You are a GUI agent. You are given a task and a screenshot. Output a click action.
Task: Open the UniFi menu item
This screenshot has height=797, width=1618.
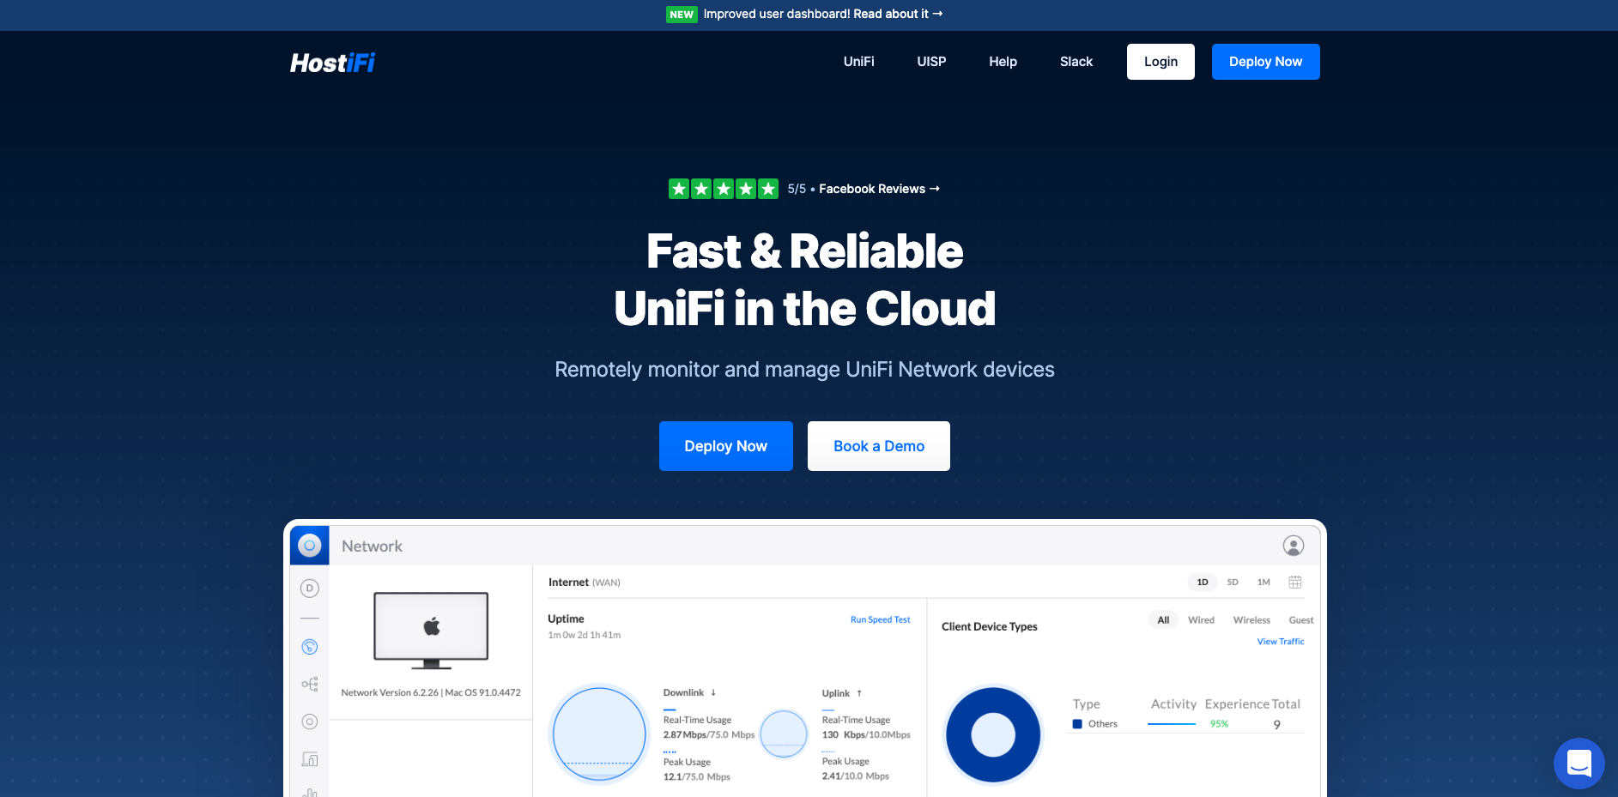[858, 62]
